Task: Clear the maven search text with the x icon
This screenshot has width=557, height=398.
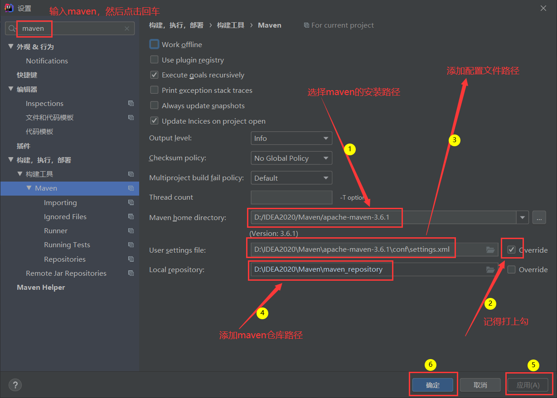Action: (x=127, y=29)
